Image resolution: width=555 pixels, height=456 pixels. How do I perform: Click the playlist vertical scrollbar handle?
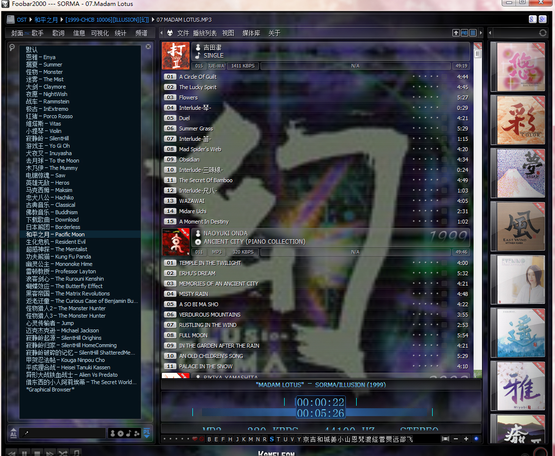pos(478,54)
